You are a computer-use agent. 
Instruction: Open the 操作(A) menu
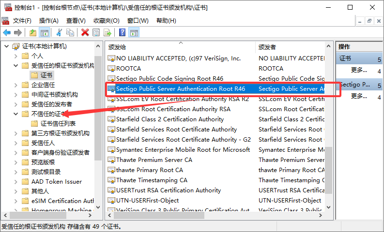point(48,21)
